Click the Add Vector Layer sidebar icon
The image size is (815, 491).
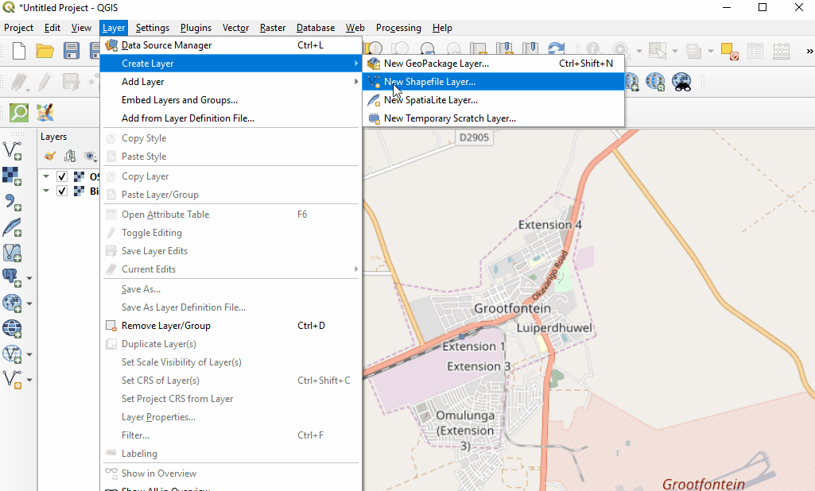(x=12, y=149)
